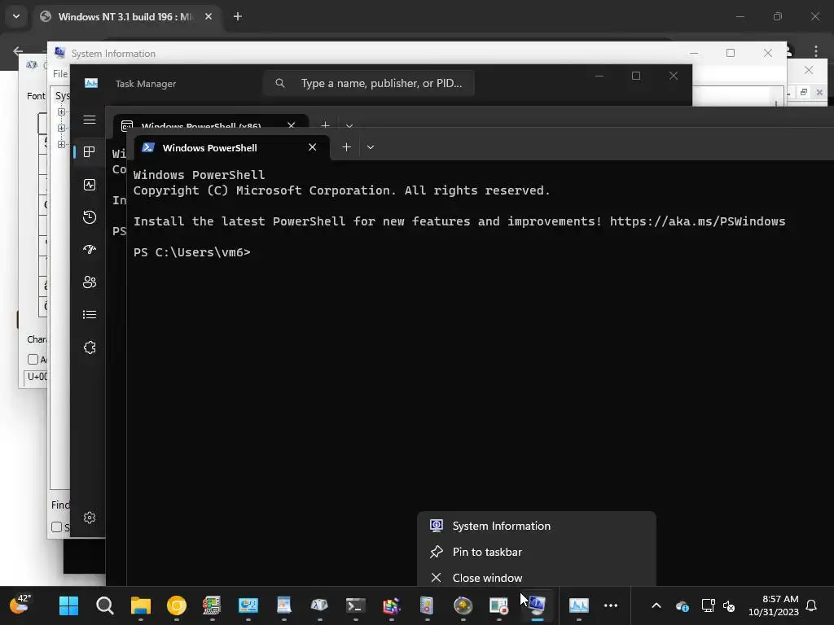Click the OneDrive tray icon
Screen dimensions: 834x625
click(x=683, y=605)
